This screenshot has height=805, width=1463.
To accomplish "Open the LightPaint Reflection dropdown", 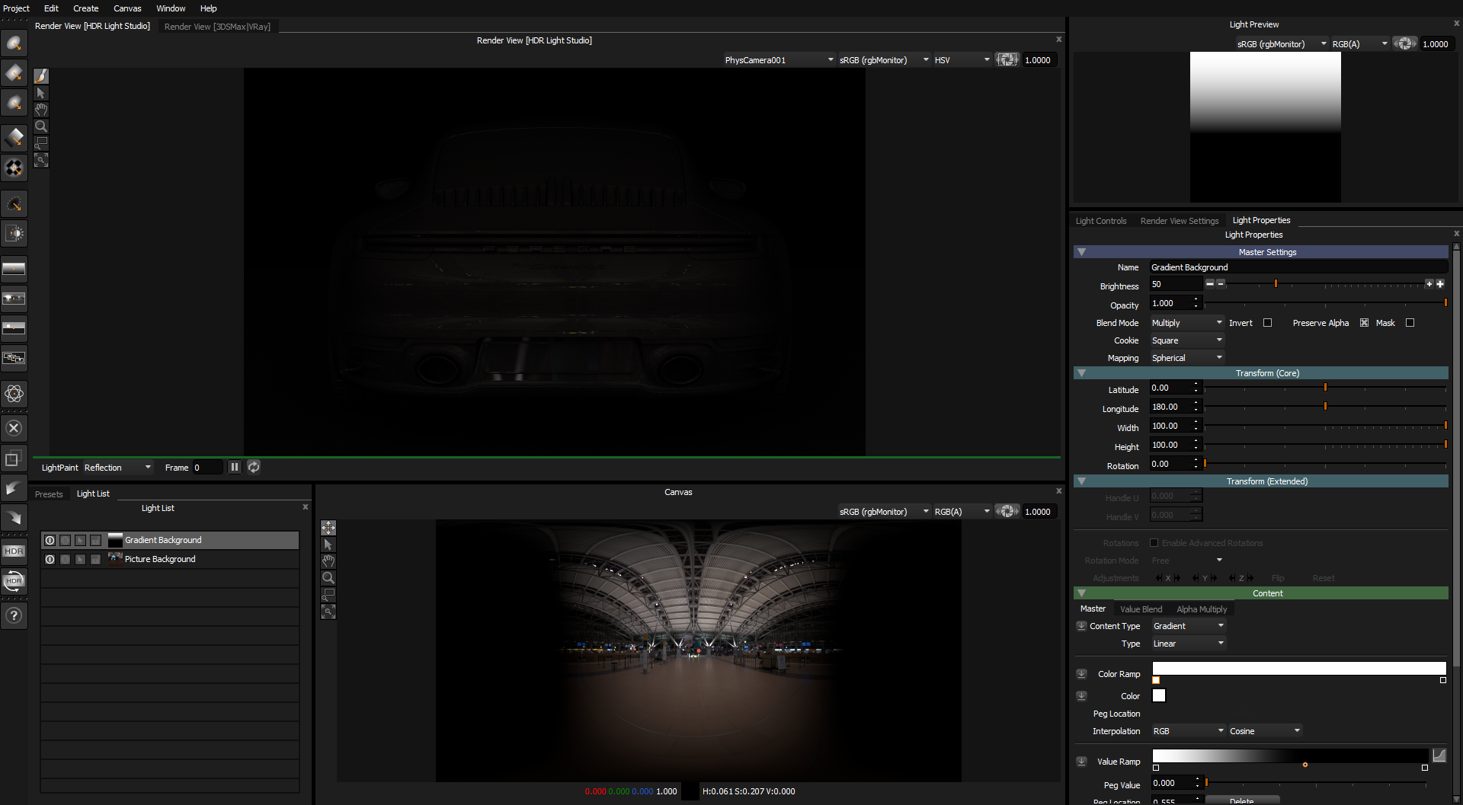I will point(117,468).
